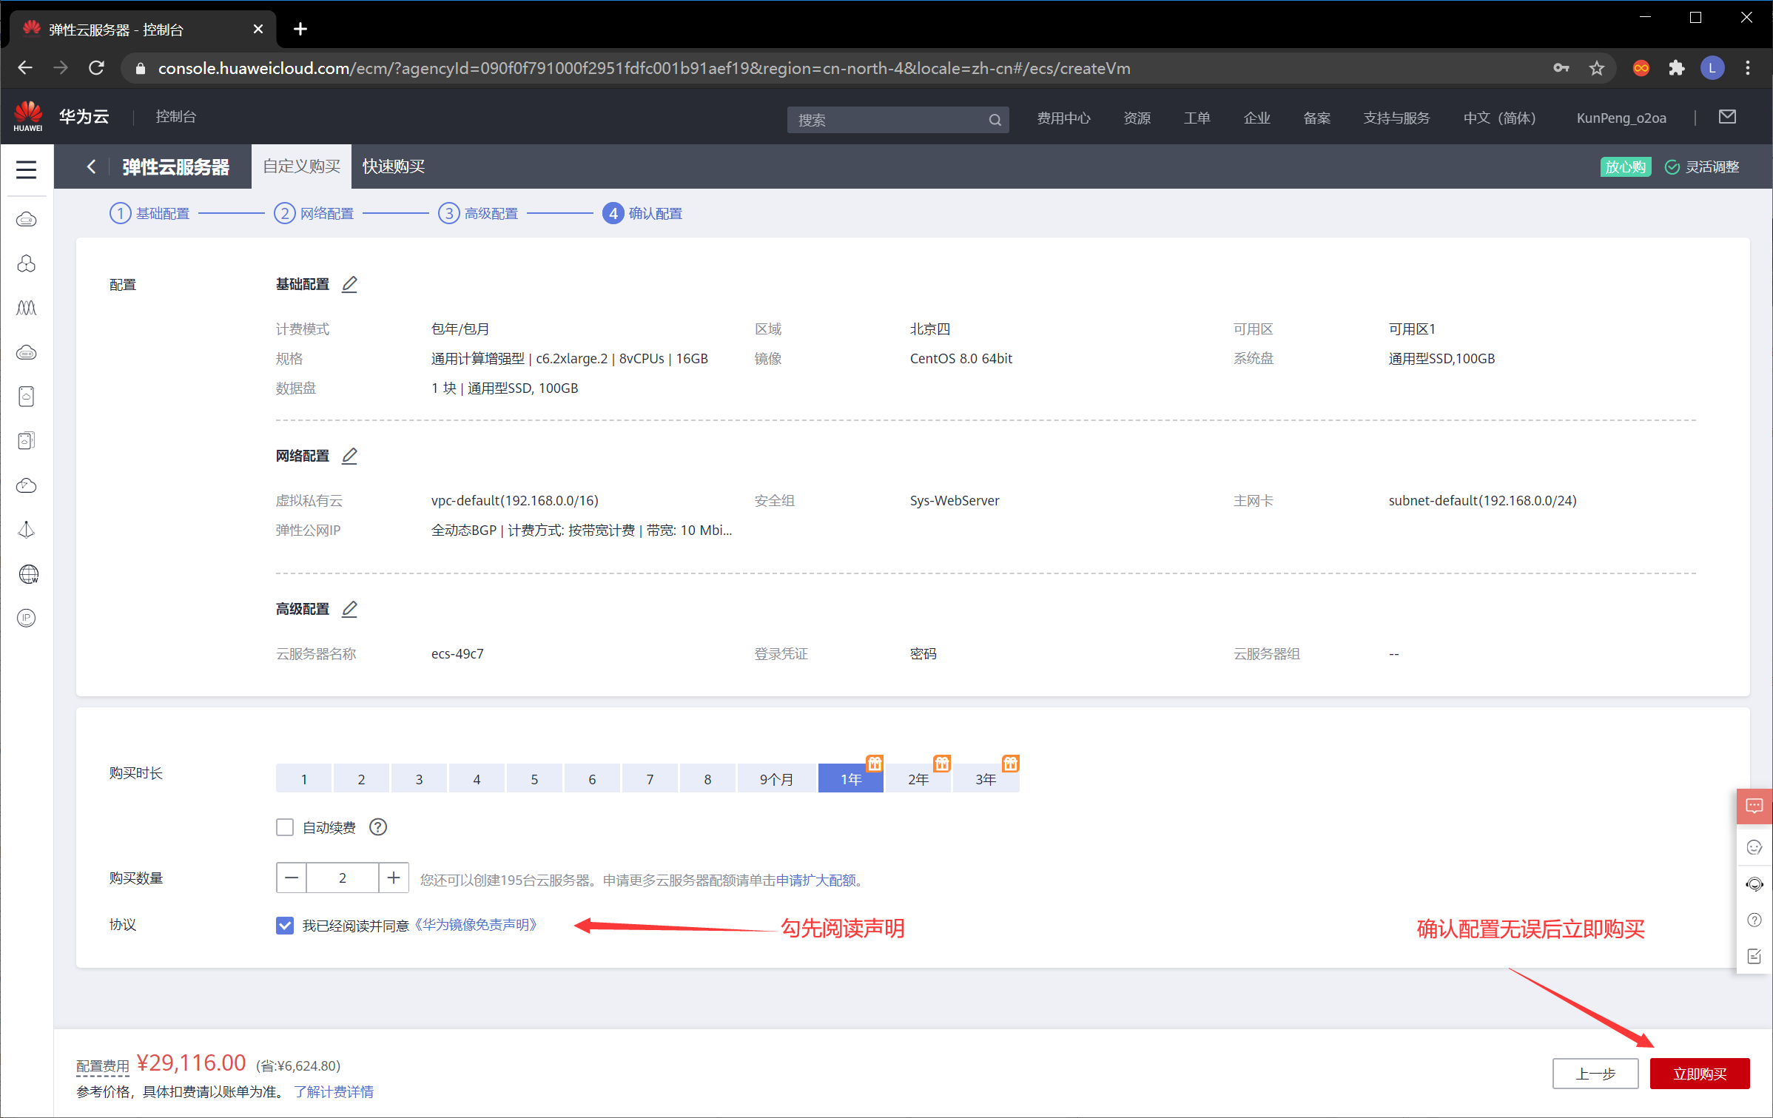Edit 高级配置 with the pencil icon
Image resolution: width=1773 pixels, height=1118 pixels.
(x=349, y=609)
